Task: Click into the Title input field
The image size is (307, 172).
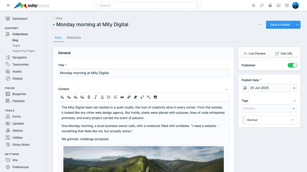Action: (x=143, y=73)
